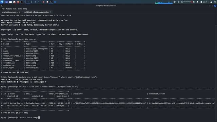This screenshot has width=217, height=122.
Task: Close the root@kali tab
Action: (x=50, y=12)
